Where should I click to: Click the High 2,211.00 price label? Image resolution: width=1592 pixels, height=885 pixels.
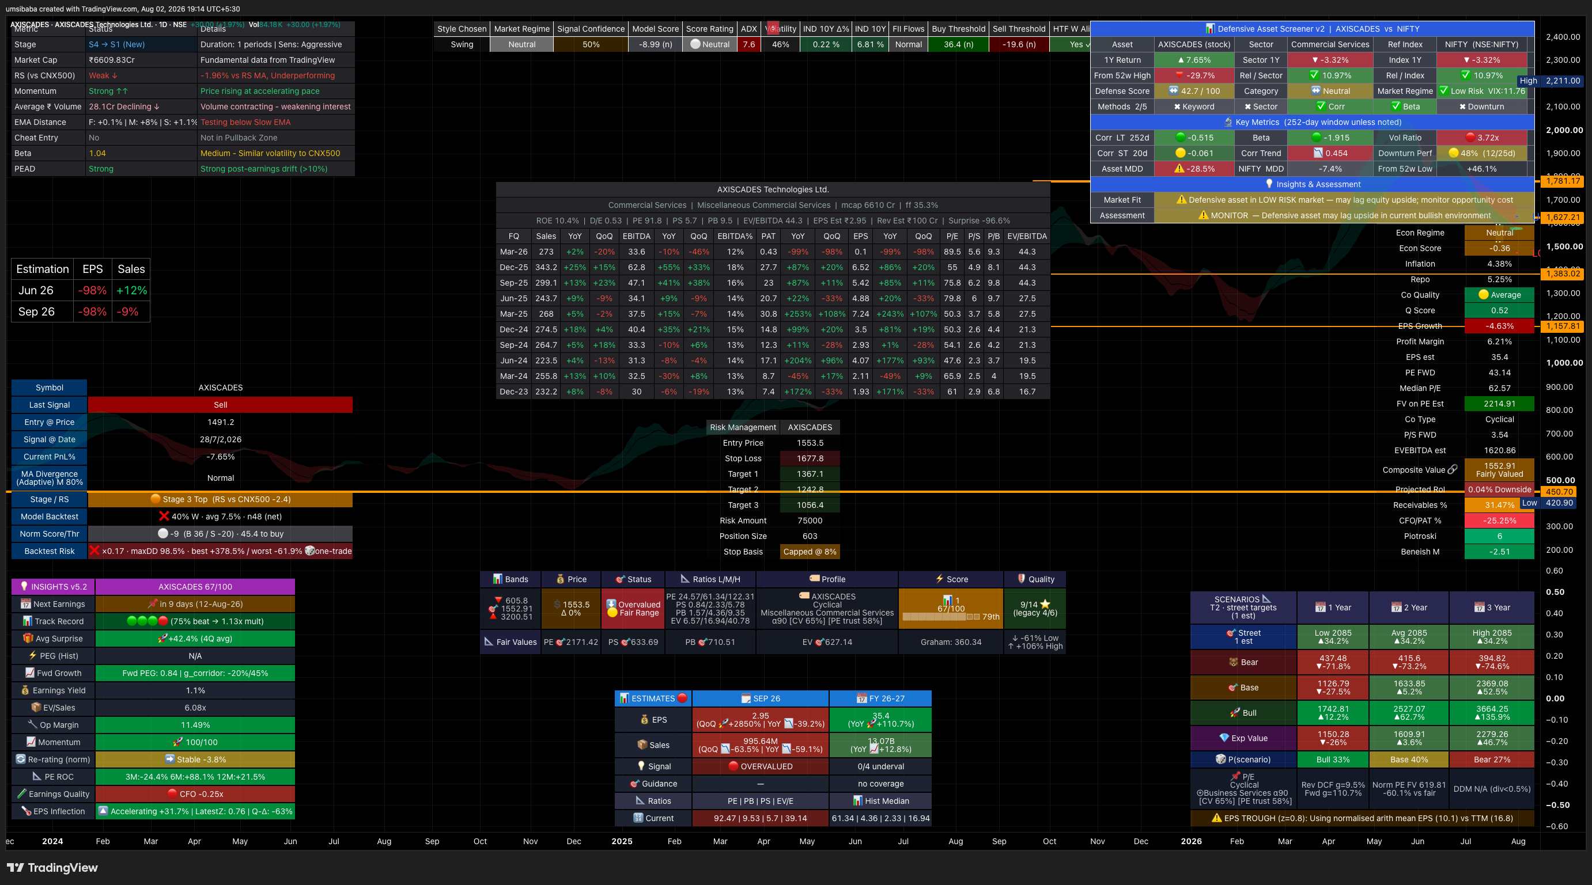point(1549,81)
